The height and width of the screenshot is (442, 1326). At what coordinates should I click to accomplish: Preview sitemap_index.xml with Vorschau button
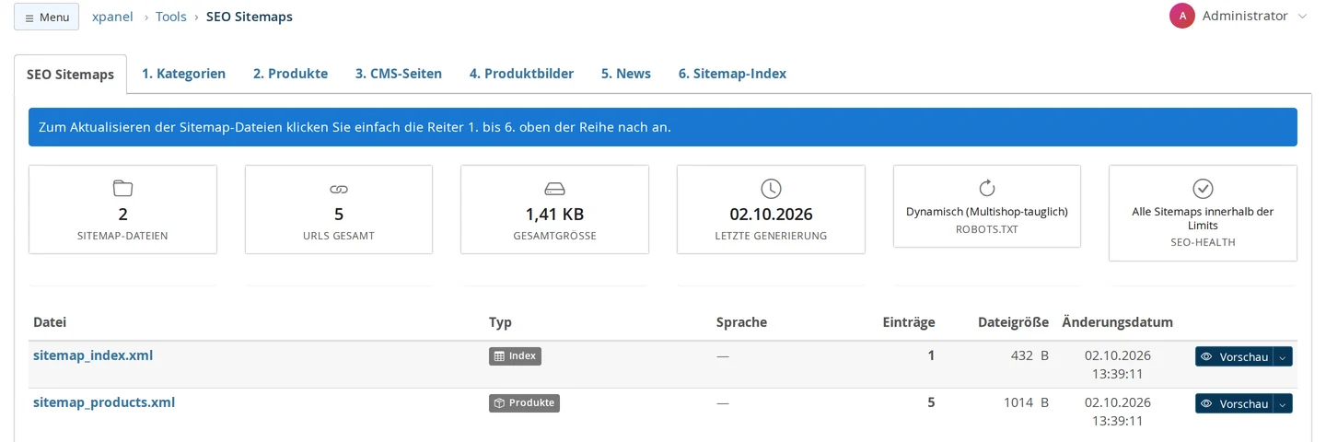[x=1234, y=356]
